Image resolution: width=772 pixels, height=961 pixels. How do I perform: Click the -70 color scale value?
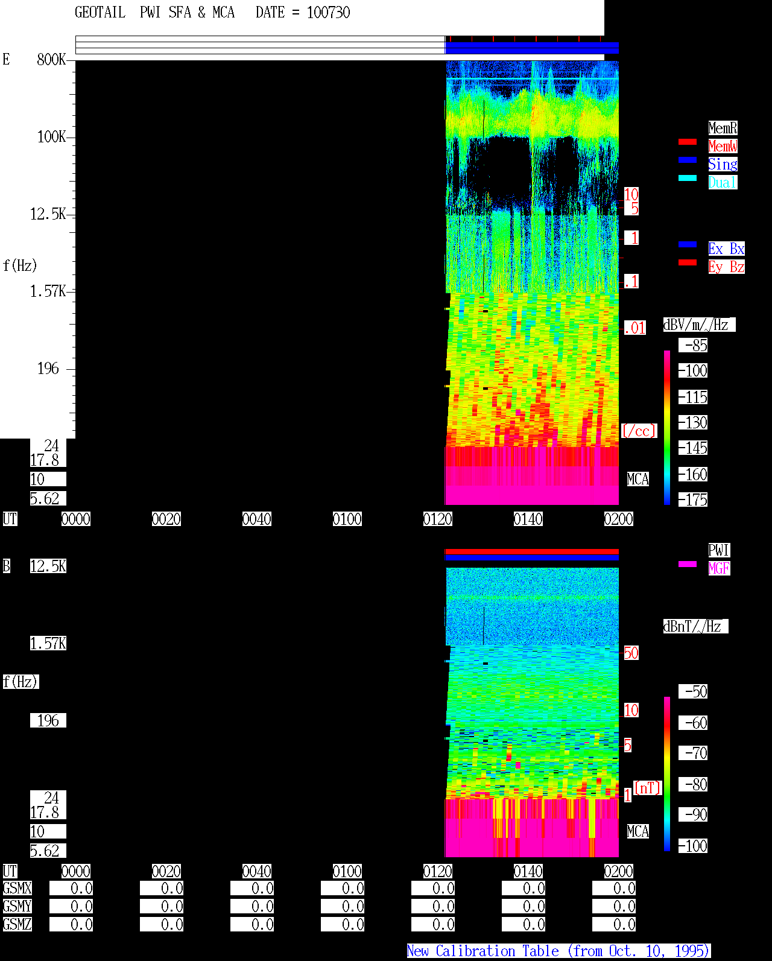click(693, 753)
